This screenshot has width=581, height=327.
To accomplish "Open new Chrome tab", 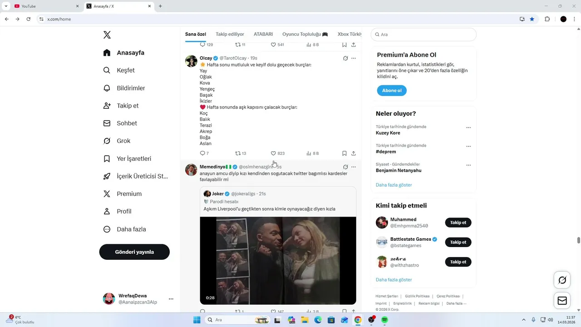I will [160, 6].
